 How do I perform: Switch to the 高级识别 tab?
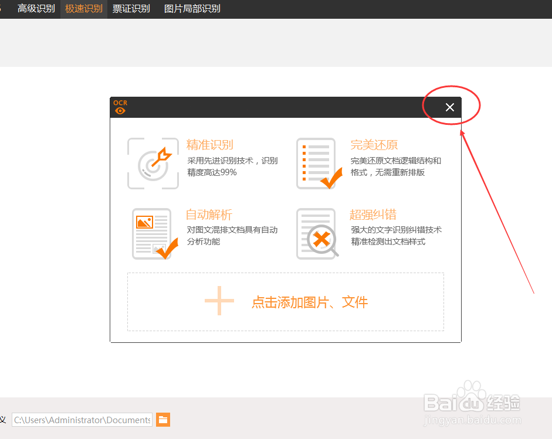(x=36, y=8)
